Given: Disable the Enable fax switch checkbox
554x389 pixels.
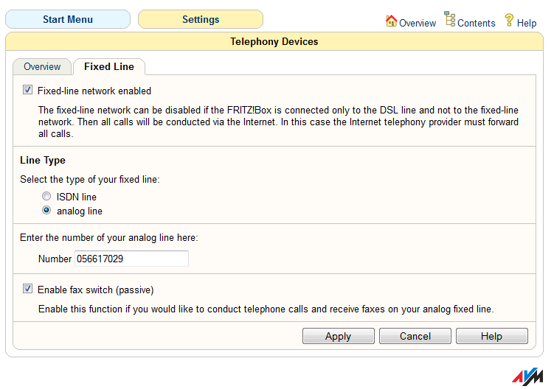Looking at the screenshot, I should coord(28,290).
